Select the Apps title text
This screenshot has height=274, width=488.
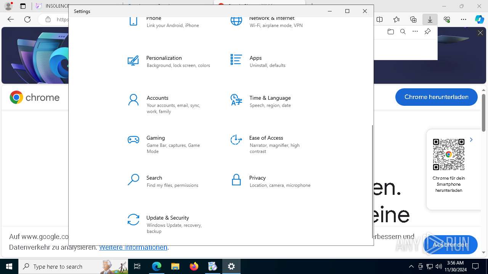(255, 58)
